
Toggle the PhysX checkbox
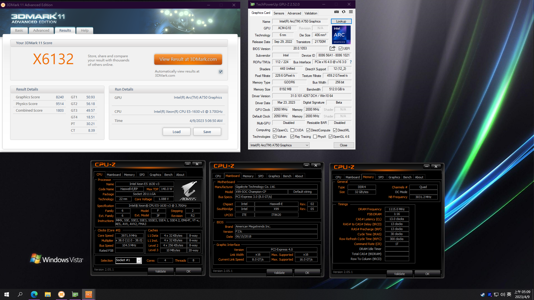(x=315, y=136)
